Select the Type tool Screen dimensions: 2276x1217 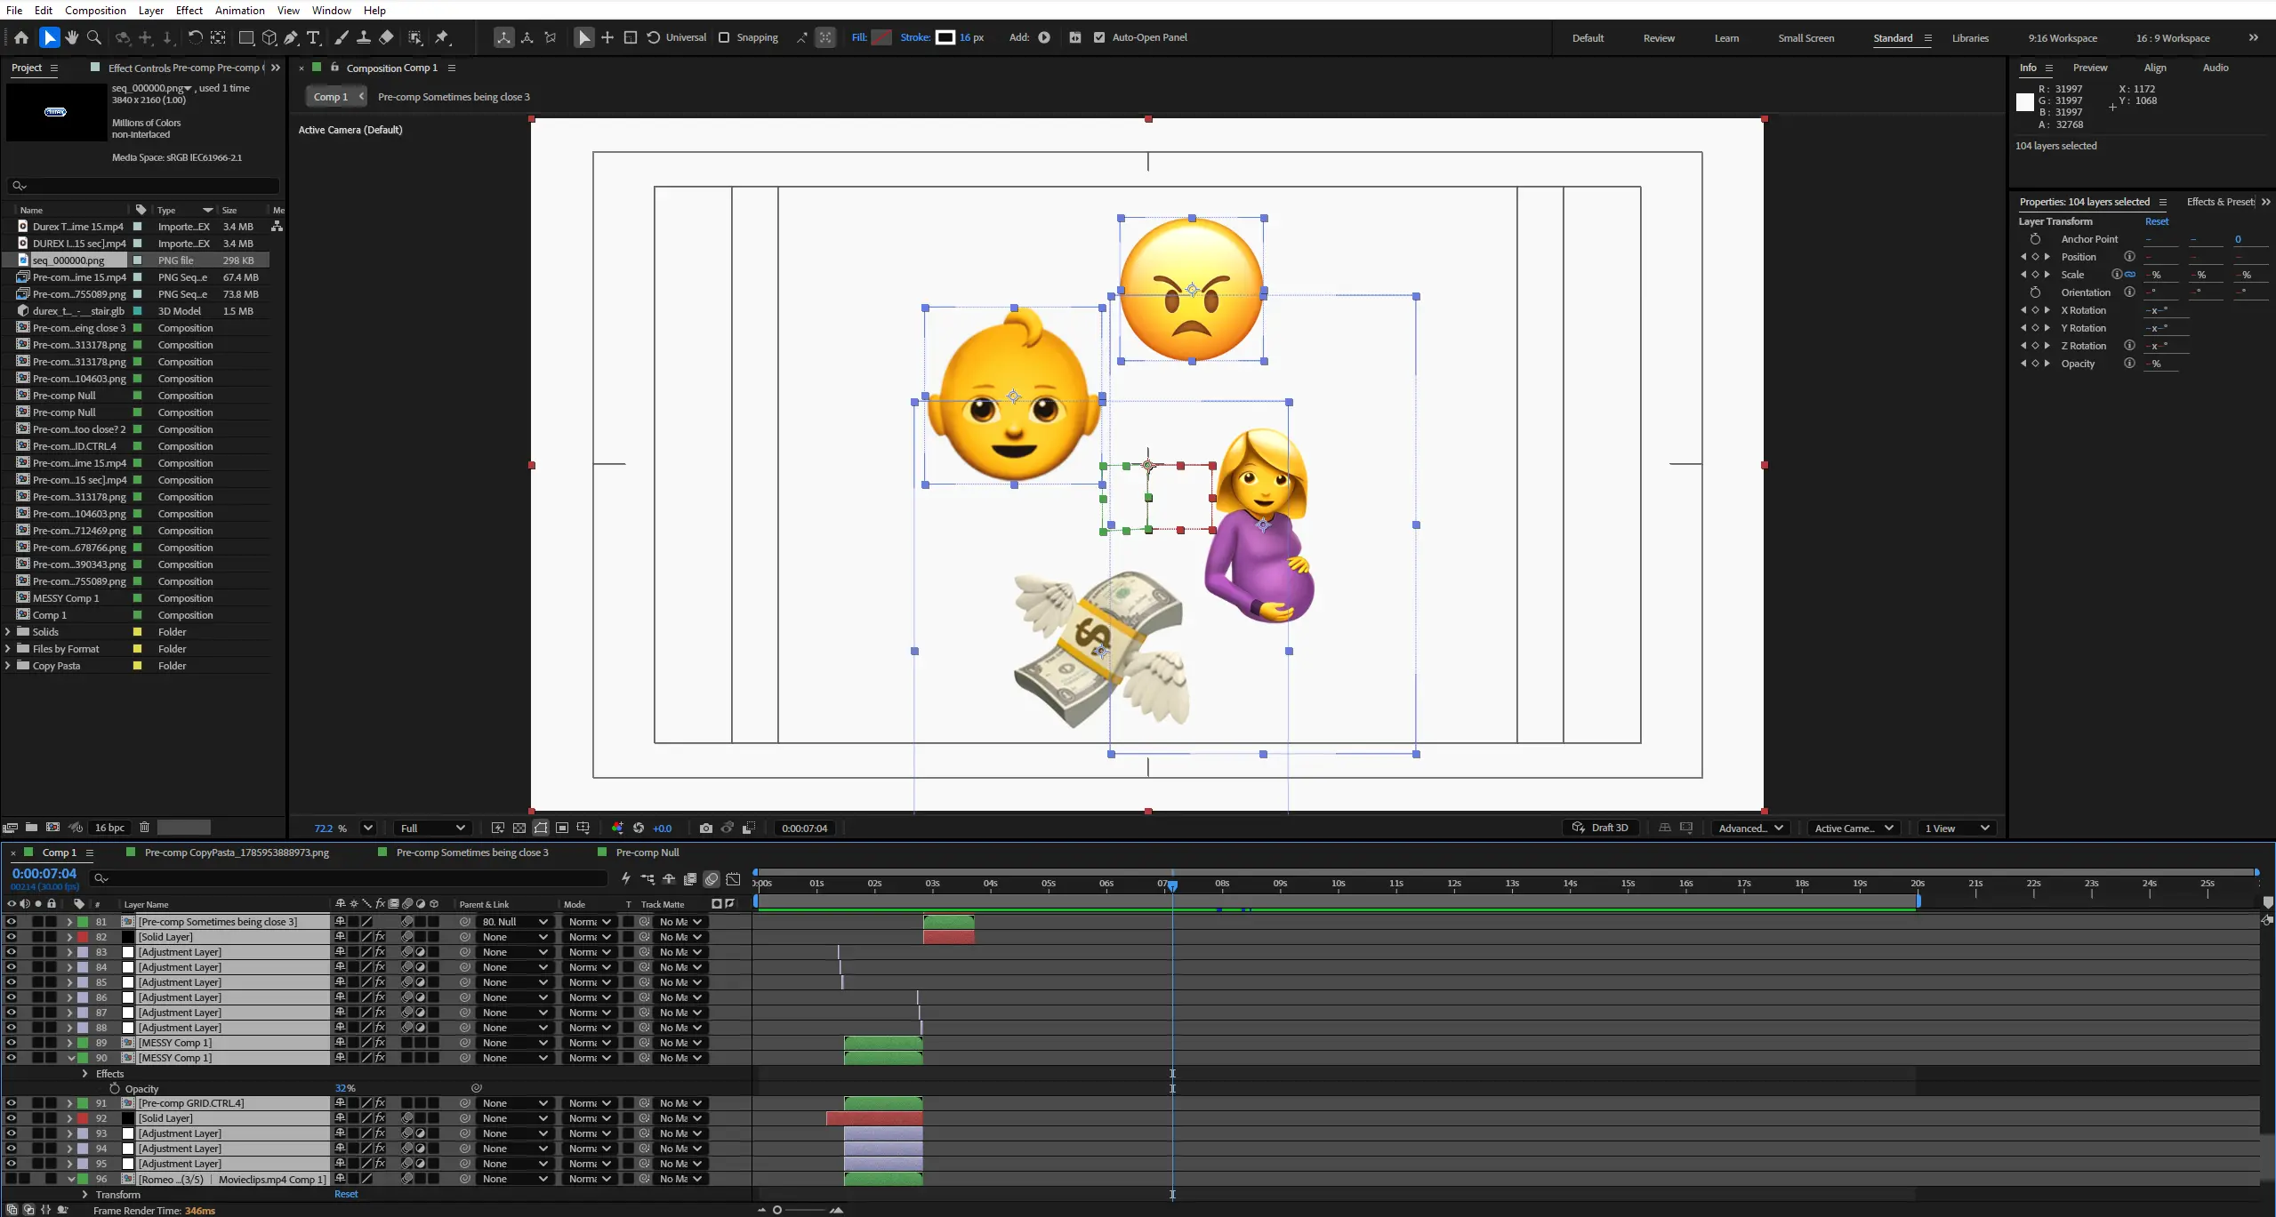(313, 37)
